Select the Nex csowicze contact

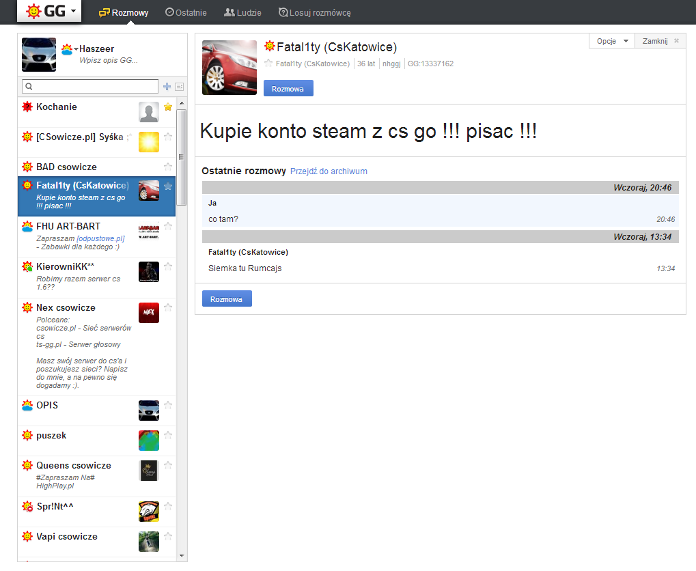[97, 347]
